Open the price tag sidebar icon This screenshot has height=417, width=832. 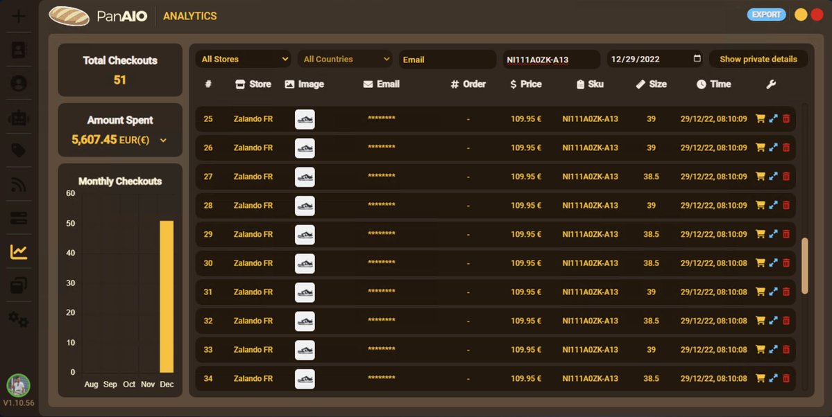pyautogui.click(x=19, y=150)
